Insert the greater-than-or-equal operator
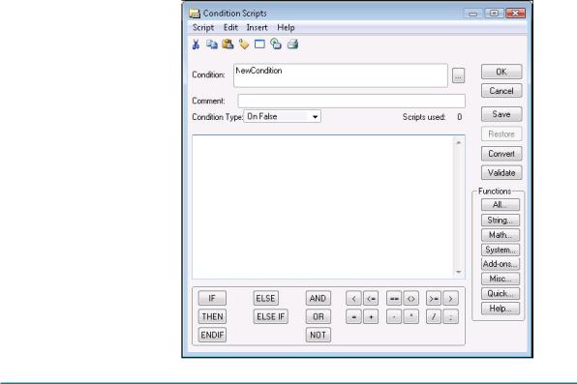Screen dimensions: 577x384 tap(434, 299)
